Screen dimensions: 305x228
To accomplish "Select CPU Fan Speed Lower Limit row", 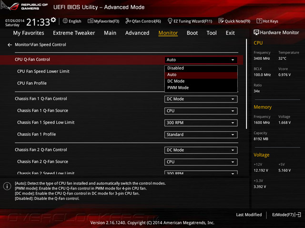I will tap(43, 71).
